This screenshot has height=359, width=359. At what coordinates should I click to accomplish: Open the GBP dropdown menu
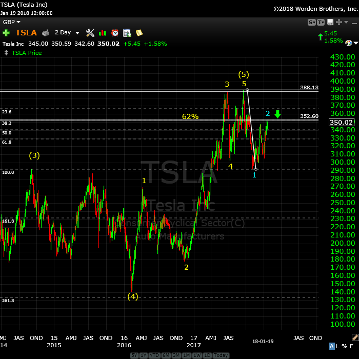point(11,22)
